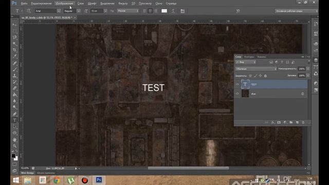
Task: Select the Clone Stamp tool
Action: point(14,76)
